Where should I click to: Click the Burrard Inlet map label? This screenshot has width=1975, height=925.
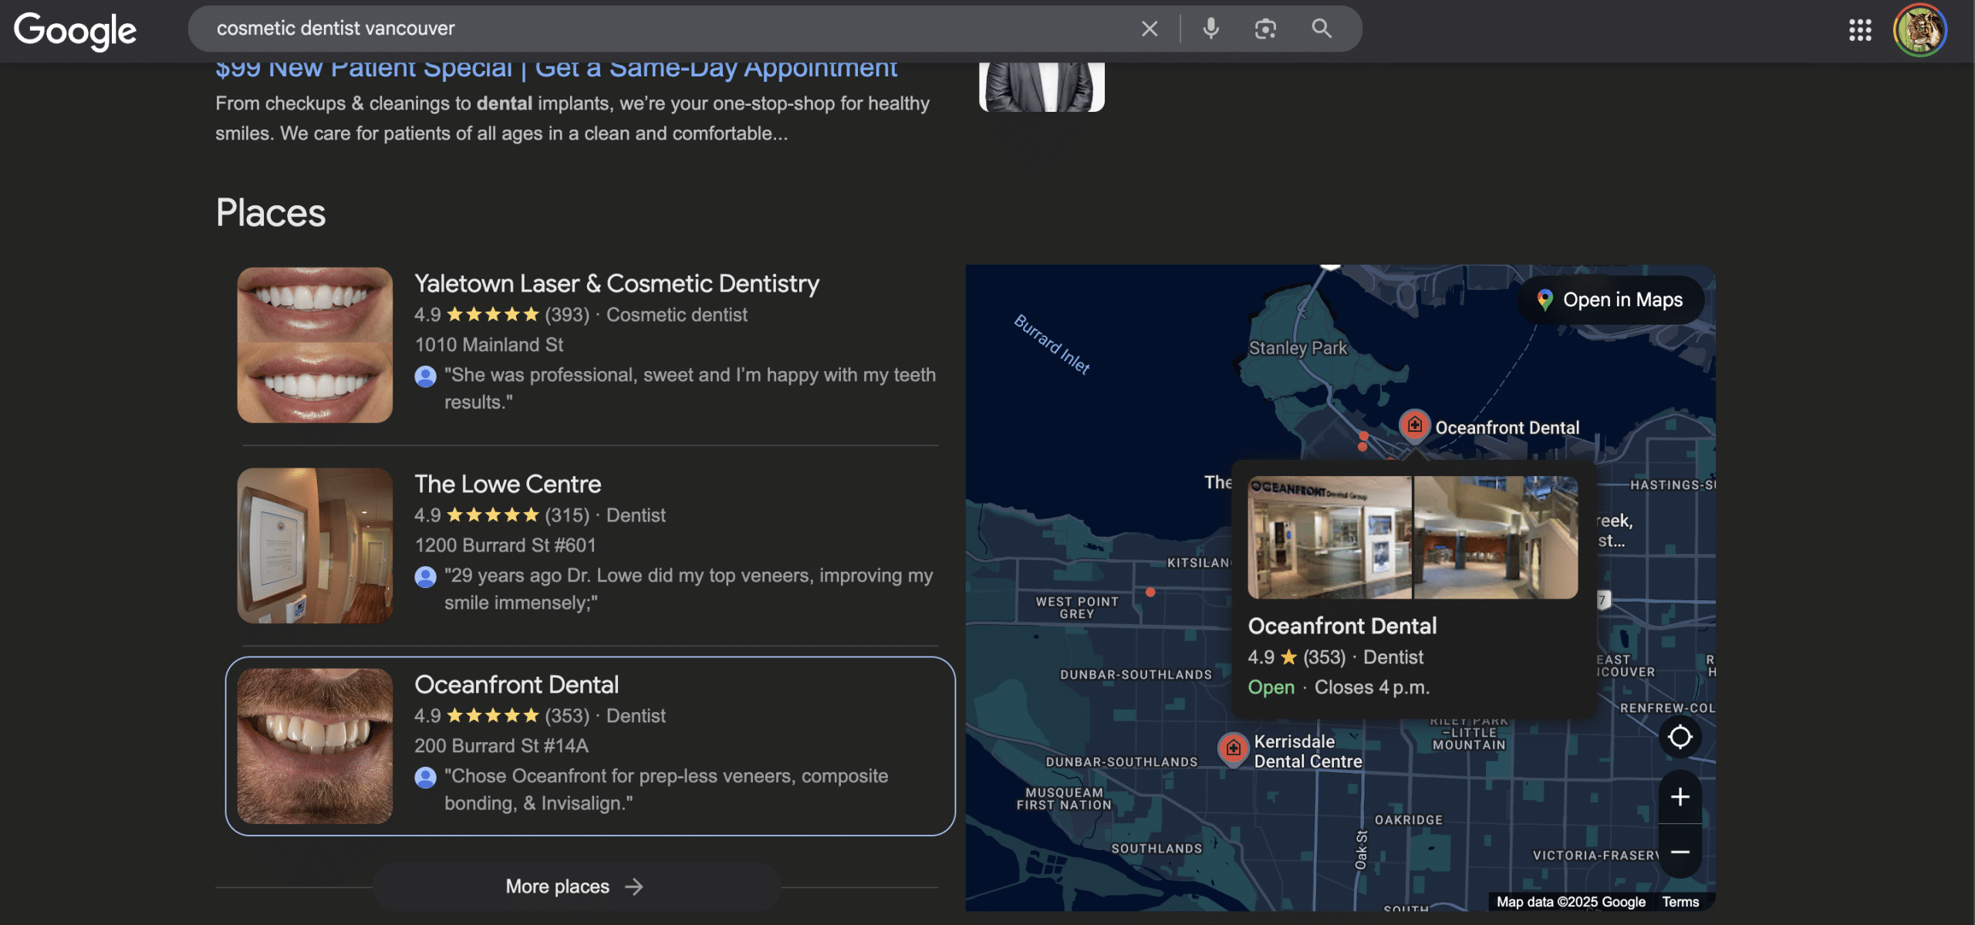tap(1051, 345)
